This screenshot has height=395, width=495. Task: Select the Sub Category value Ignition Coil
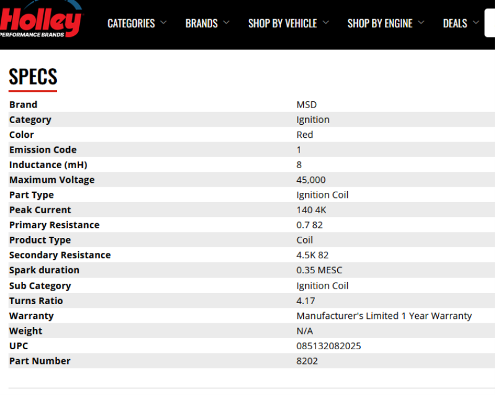pyautogui.click(x=322, y=286)
